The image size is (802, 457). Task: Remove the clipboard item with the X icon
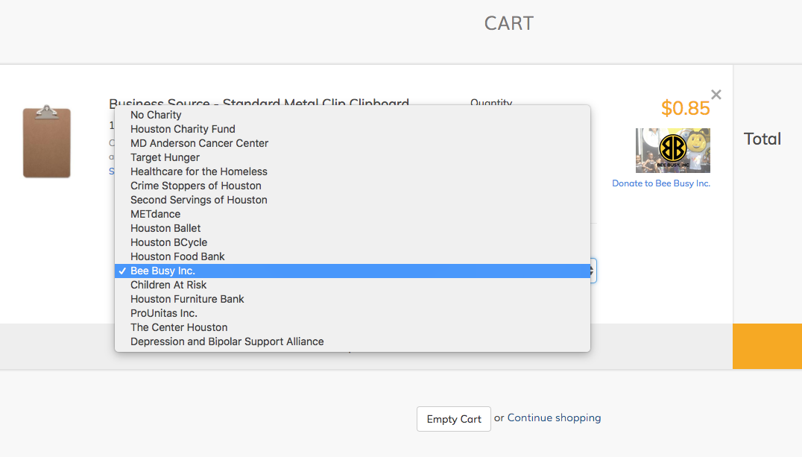[x=716, y=95]
